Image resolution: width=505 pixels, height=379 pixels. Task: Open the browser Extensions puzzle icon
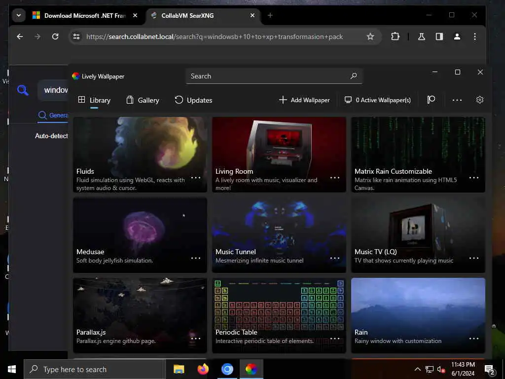(x=395, y=37)
